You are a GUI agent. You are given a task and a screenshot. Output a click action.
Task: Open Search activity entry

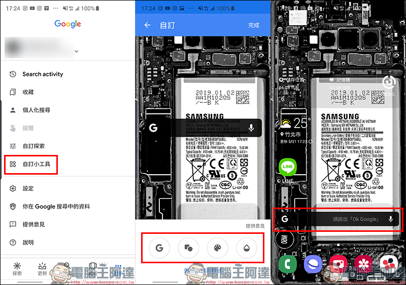[42, 74]
